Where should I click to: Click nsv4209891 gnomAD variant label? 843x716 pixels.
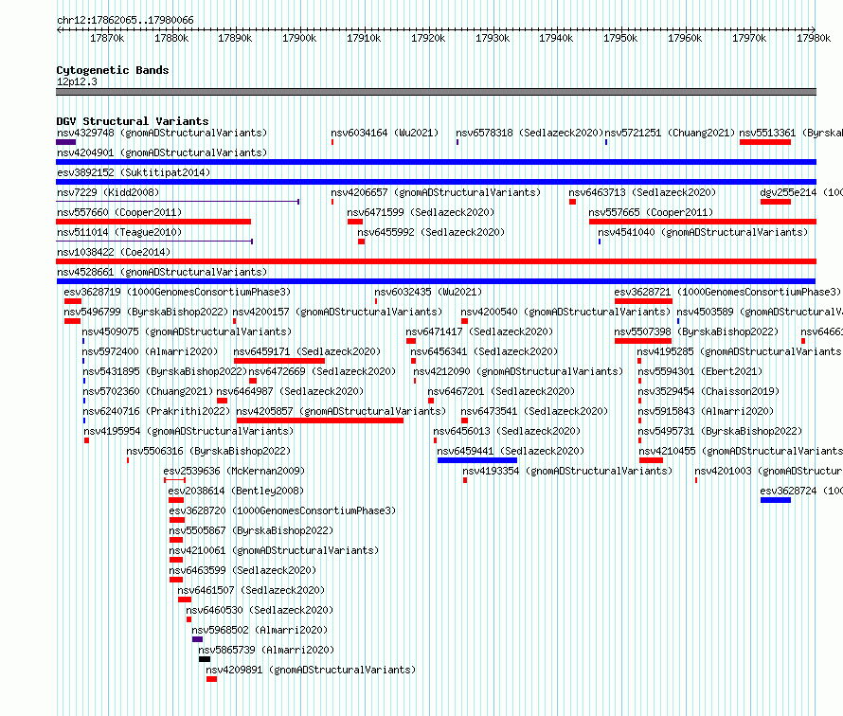click(x=311, y=670)
